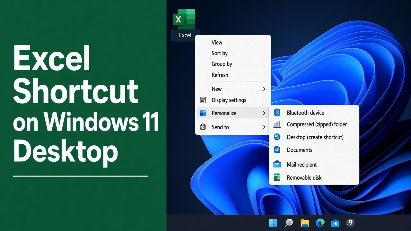411x231 pixels.
Task: Click the Documents icon in submenu
Action: click(277, 150)
